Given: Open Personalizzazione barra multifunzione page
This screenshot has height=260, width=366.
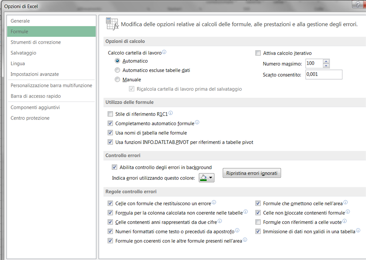Looking at the screenshot, I should click(51, 86).
